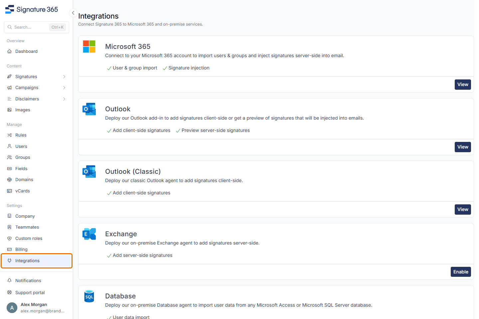Go to the Rules page

click(37, 135)
